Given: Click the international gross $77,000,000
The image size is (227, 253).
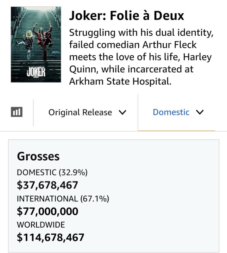Looking at the screenshot, I should point(47,211).
